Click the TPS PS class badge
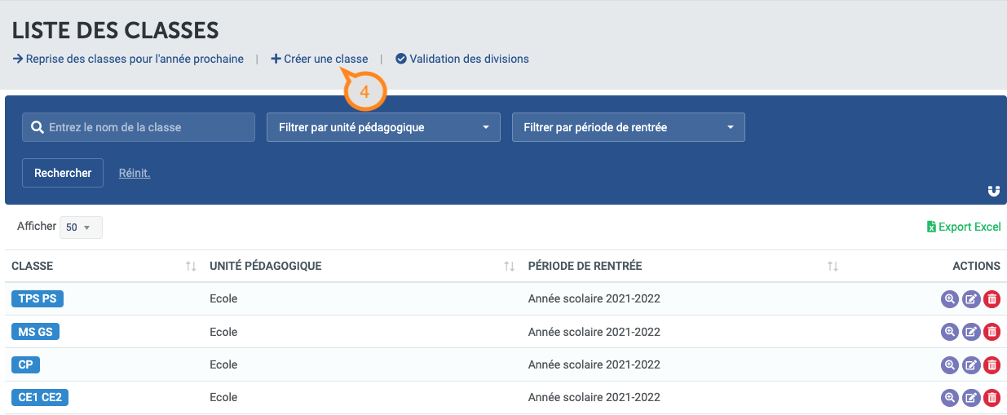Viewport: 1007px width, 415px height. 38,298
